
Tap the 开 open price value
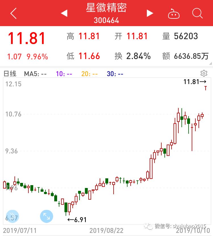coord(137,36)
